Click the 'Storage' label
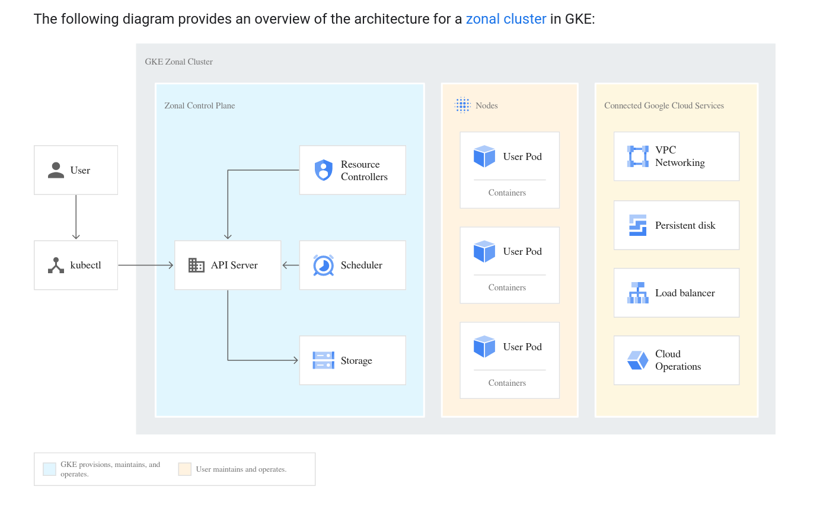This screenshot has height=515, width=820. tap(356, 360)
